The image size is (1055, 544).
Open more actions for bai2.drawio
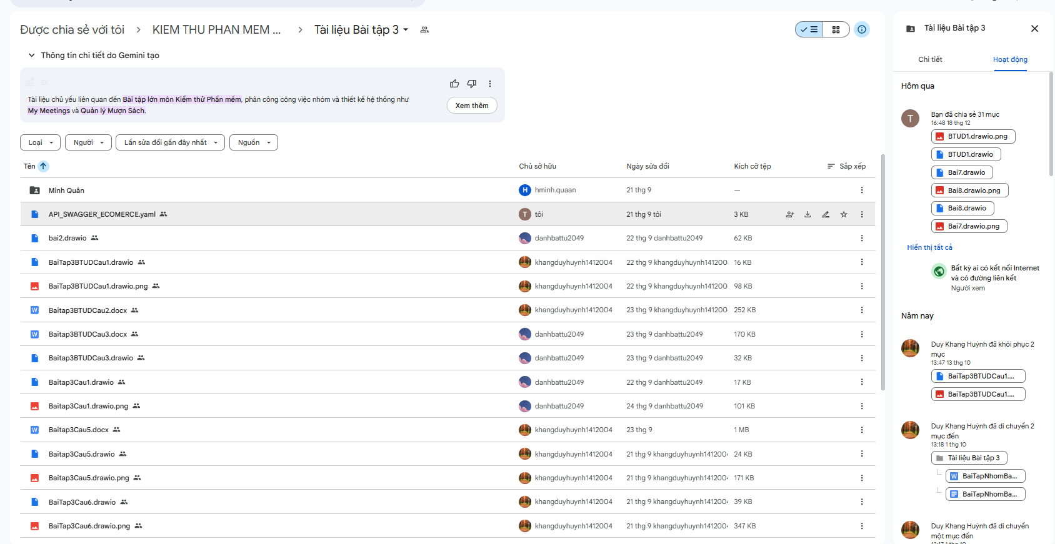pos(862,238)
